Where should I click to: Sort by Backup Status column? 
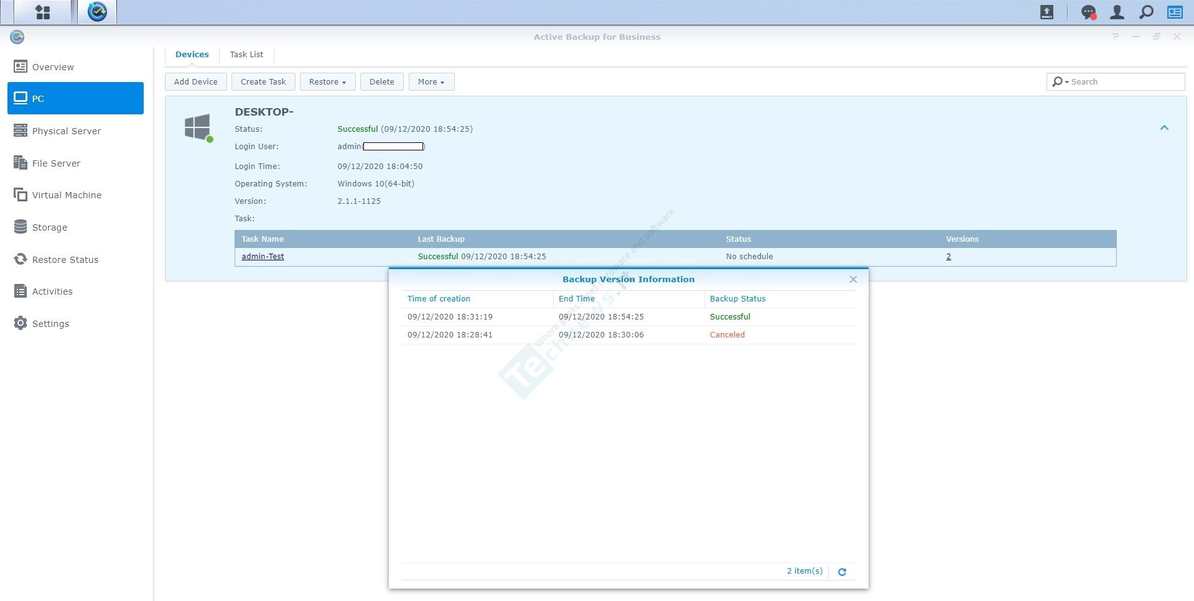(780, 298)
